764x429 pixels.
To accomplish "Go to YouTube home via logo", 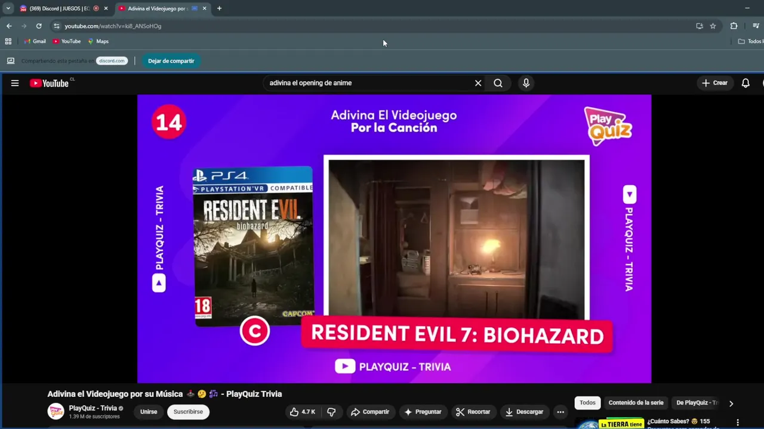I will [50, 83].
